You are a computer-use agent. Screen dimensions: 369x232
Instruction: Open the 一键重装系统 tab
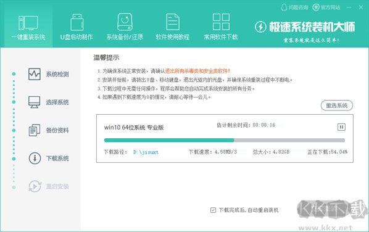point(28,27)
